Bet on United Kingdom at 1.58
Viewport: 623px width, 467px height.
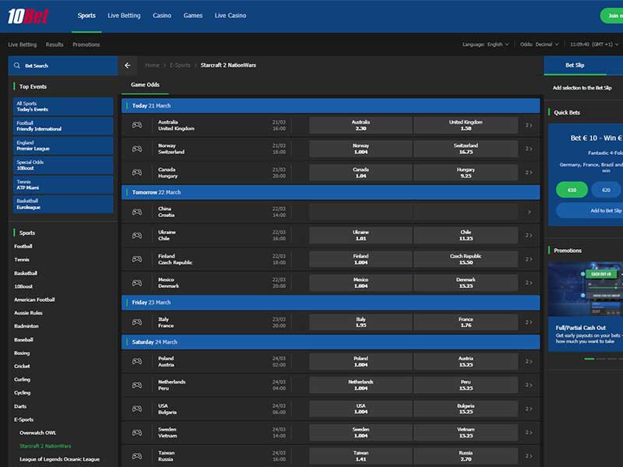(466, 125)
